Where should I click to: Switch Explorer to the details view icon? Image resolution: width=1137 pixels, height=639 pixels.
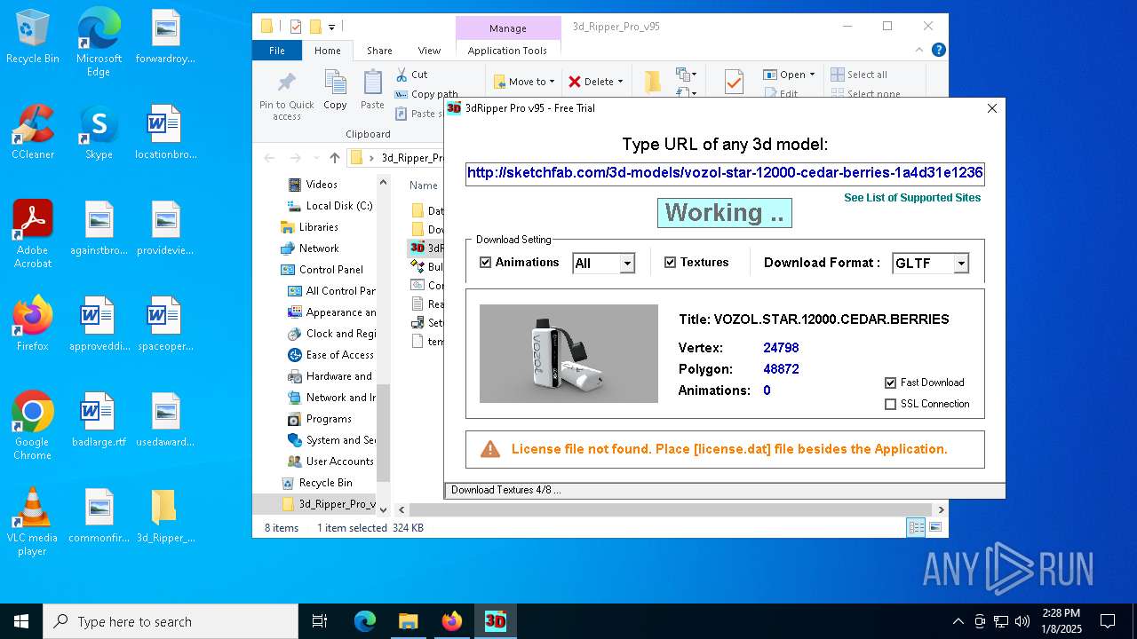pyautogui.click(x=916, y=528)
